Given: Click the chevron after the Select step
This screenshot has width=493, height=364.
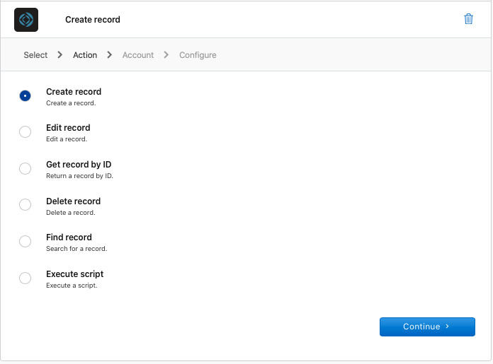Looking at the screenshot, I should 60,55.
